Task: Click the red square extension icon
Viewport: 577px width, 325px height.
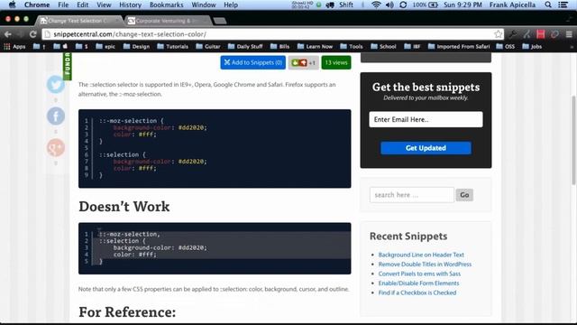Action: [x=541, y=34]
